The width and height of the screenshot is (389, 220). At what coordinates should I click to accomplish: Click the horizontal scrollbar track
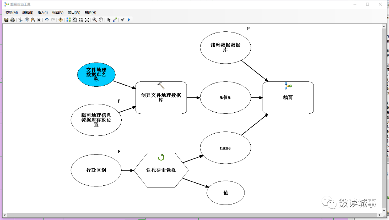pos(192,215)
